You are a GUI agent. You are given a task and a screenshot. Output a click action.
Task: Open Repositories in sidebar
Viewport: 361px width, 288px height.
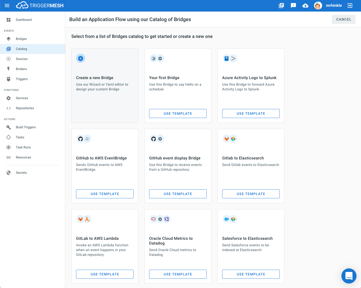(33, 108)
